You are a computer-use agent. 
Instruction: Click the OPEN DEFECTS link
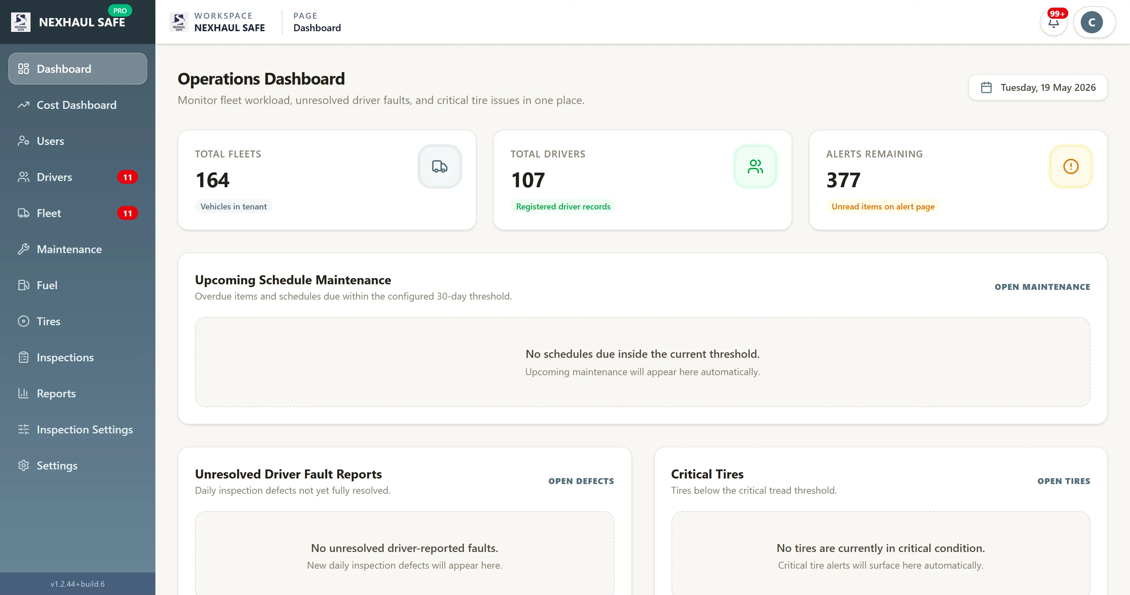581,481
